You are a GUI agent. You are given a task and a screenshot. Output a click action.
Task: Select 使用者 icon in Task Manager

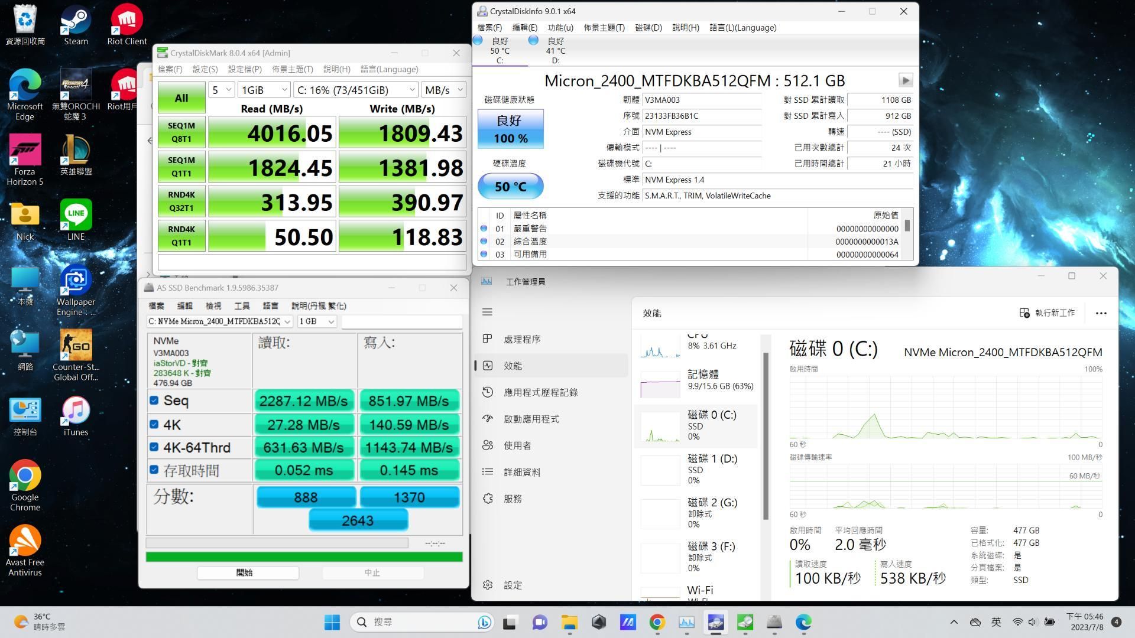[x=488, y=445]
